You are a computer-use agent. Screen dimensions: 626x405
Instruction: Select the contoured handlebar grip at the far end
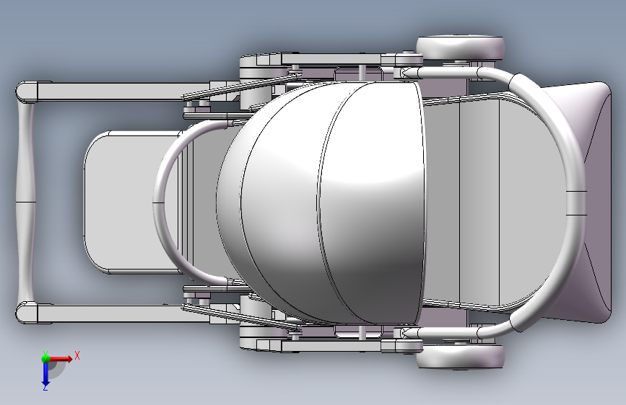point(25,202)
